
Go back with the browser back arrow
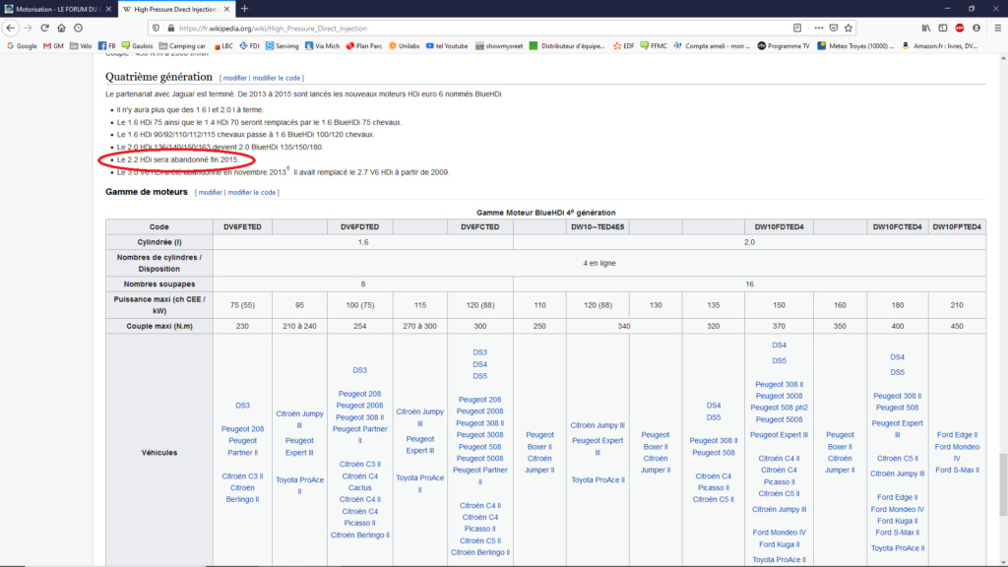click(10, 29)
